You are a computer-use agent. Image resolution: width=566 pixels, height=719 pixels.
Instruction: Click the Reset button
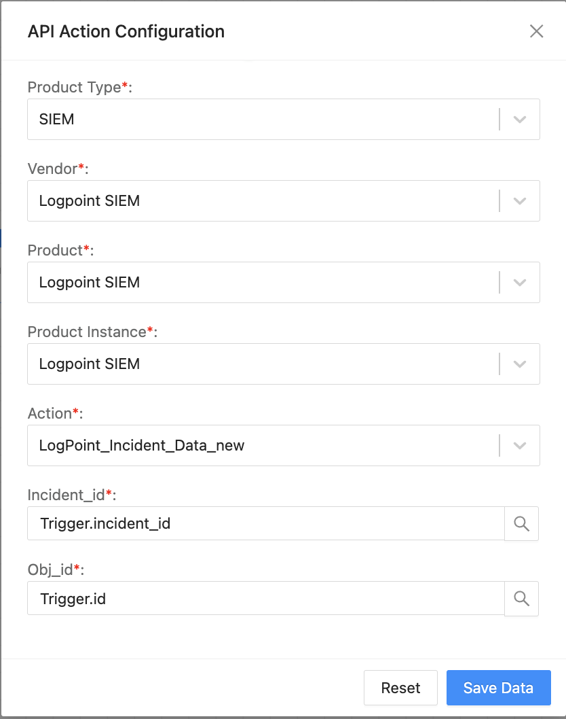click(x=400, y=688)
